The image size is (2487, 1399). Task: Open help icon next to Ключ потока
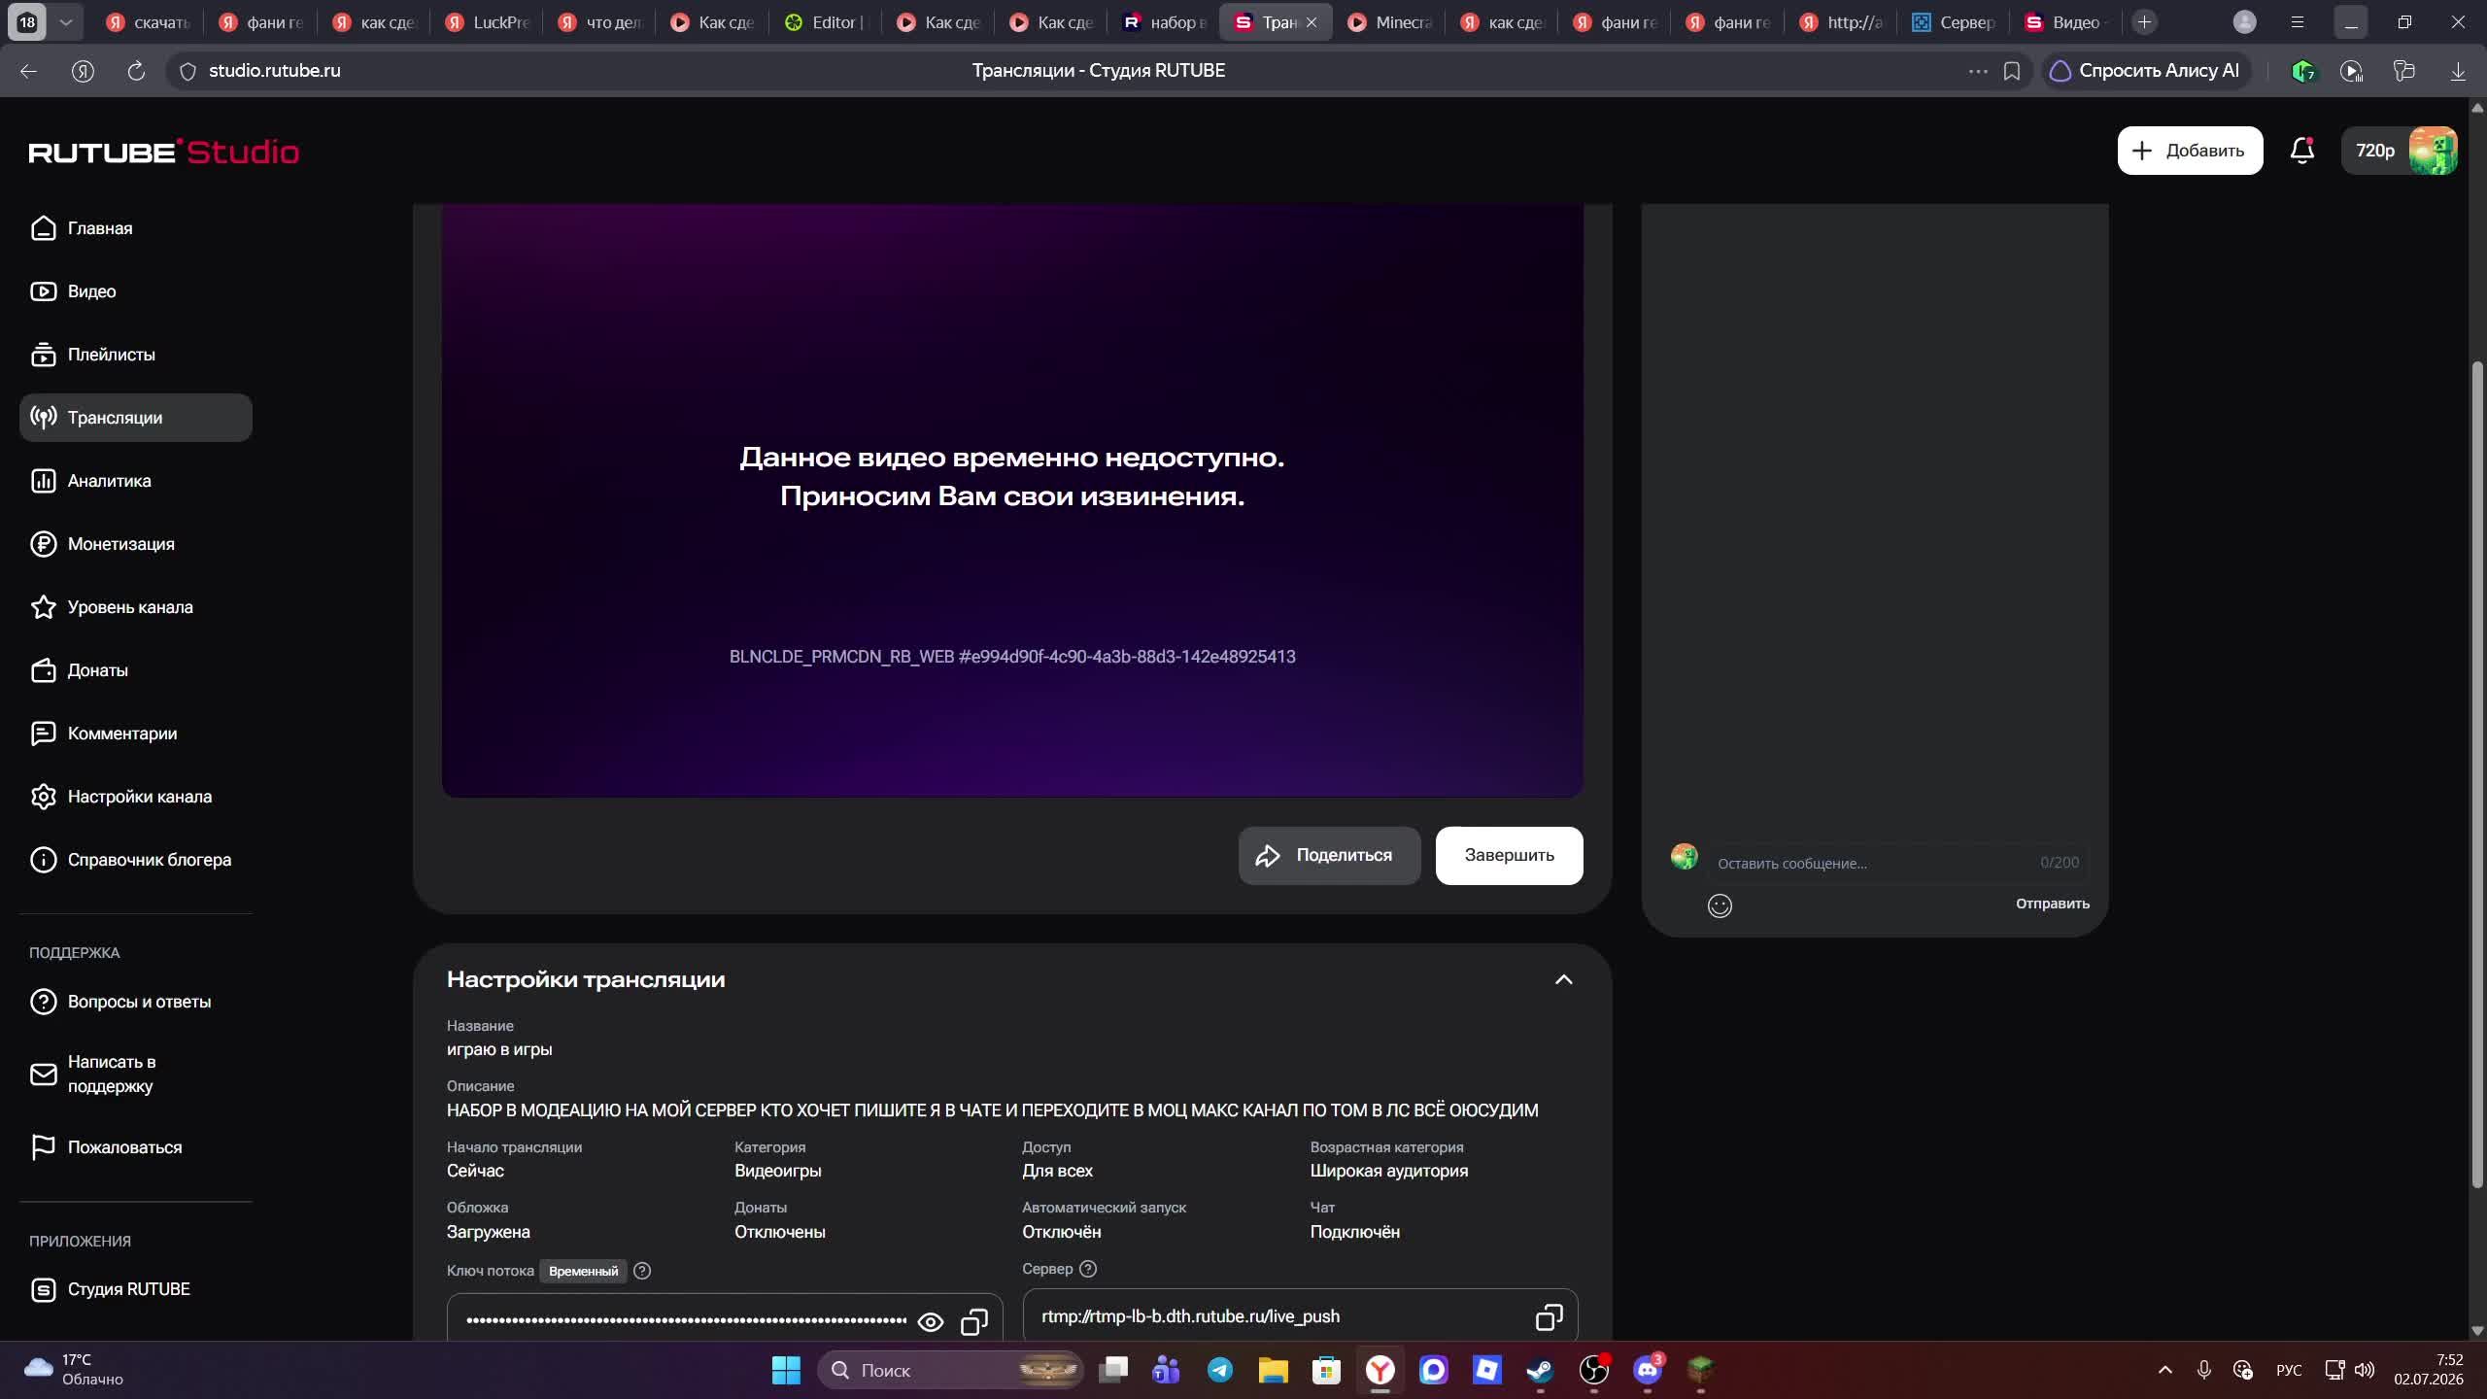click(x=642, y=1271)
